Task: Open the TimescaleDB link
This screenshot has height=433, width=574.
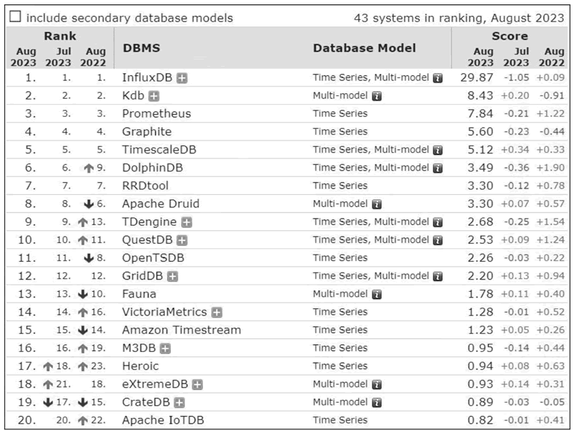Action: [x=159, y=150]
